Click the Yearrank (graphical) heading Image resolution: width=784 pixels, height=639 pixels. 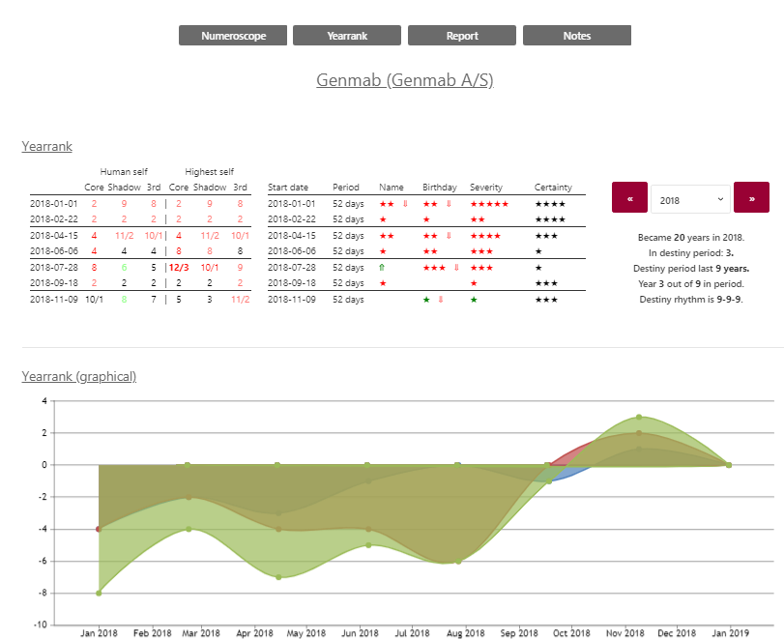(79, 376)
